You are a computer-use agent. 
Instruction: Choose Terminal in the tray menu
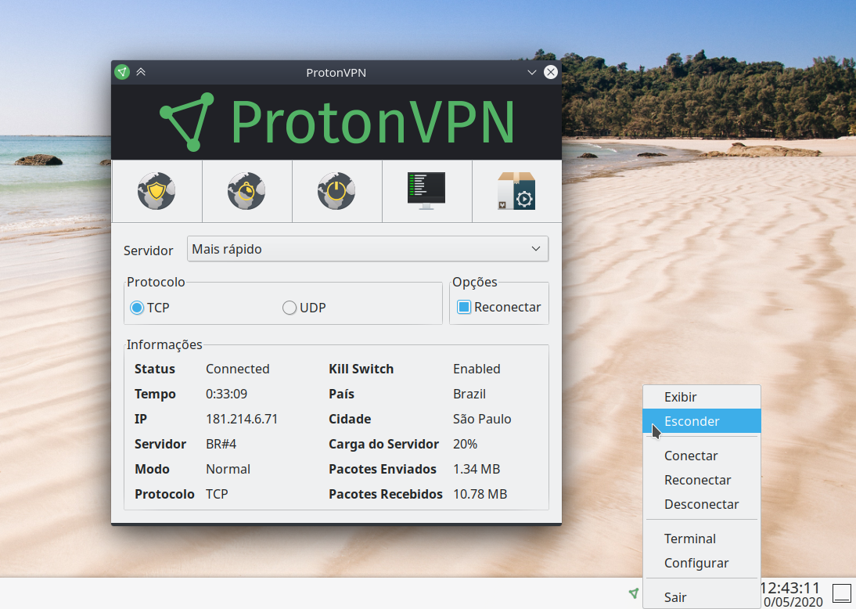coord(702,539)
